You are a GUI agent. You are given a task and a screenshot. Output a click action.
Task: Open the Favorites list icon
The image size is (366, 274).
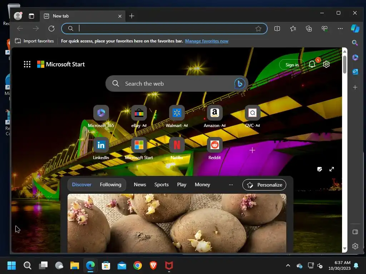click(x=293, y=29)
